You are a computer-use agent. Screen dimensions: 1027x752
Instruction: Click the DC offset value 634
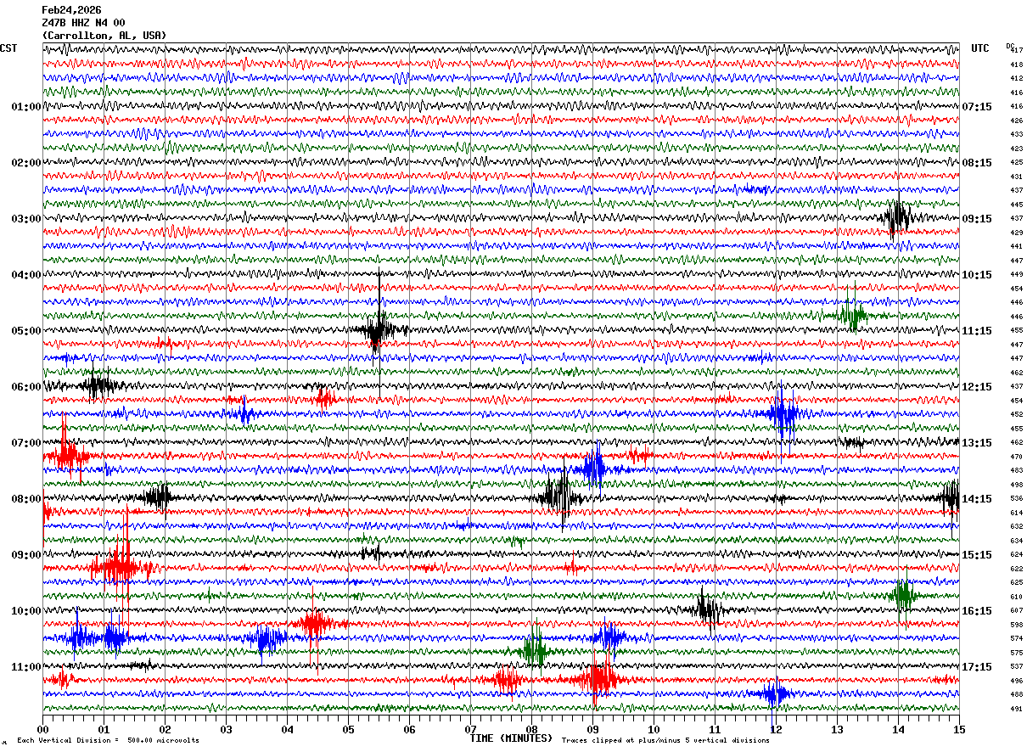1016,541
